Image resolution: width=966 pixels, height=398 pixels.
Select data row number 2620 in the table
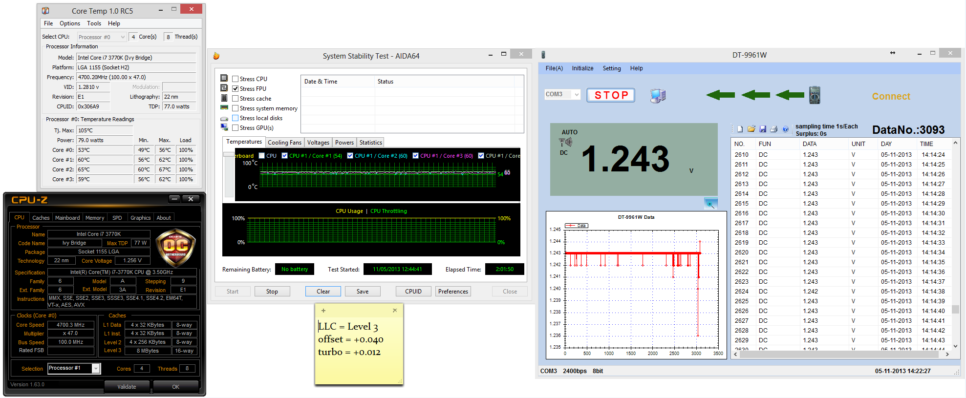(x=840, y=252)
